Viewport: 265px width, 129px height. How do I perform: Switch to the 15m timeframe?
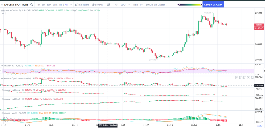(49, 5)
